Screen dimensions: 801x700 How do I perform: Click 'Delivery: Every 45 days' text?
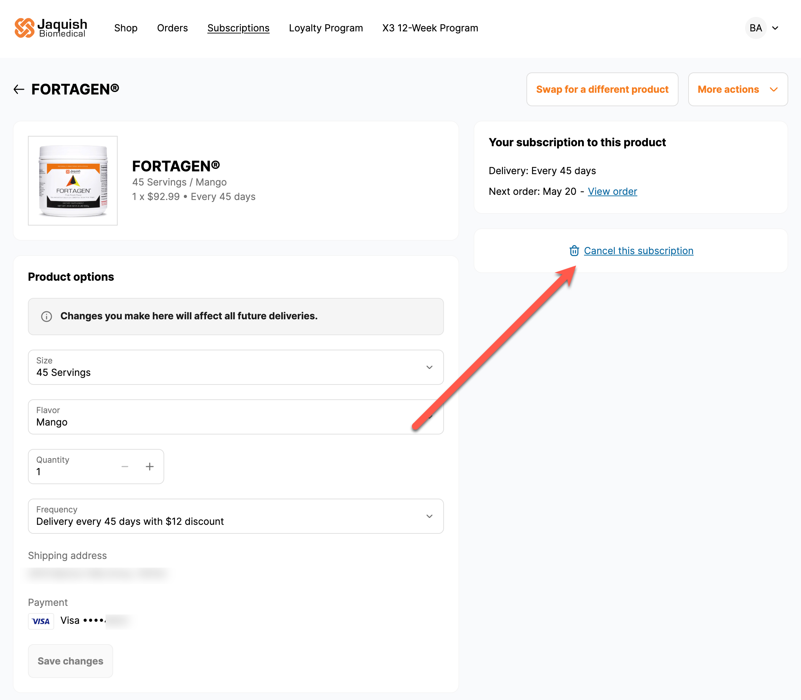542,171
